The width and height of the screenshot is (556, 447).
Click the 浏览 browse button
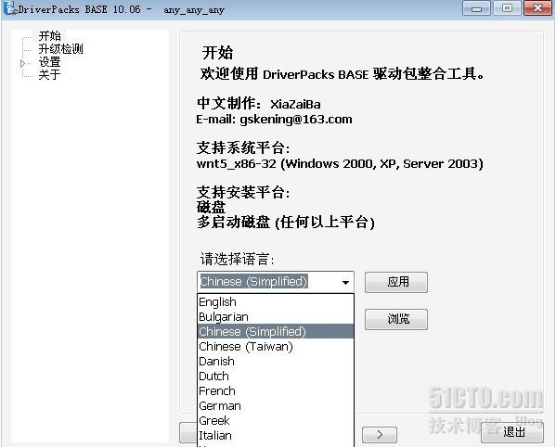click(396, 319)
